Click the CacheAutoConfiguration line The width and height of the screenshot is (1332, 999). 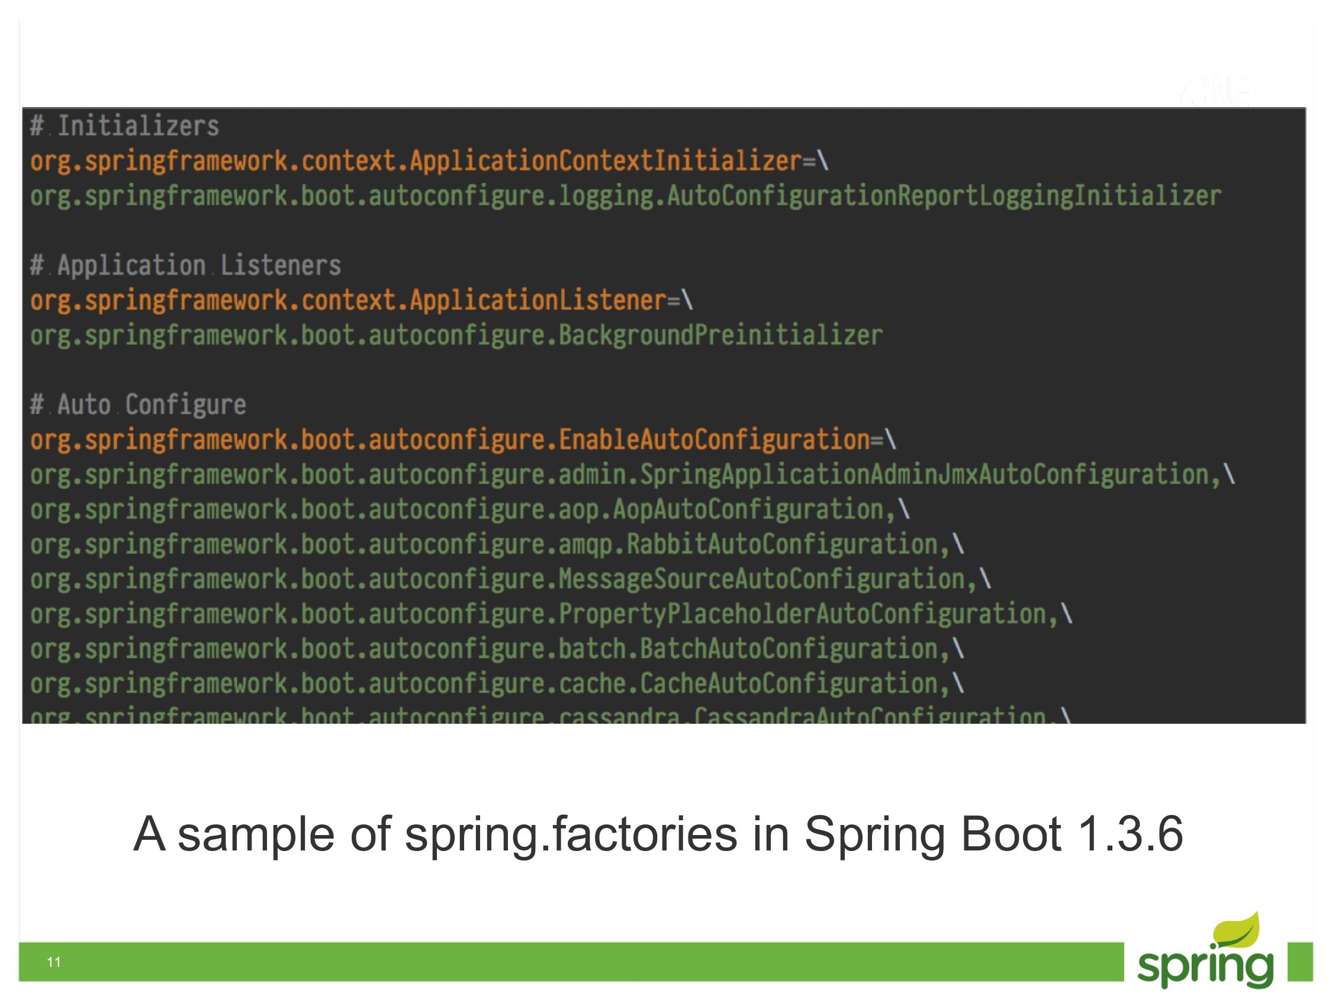496,684
